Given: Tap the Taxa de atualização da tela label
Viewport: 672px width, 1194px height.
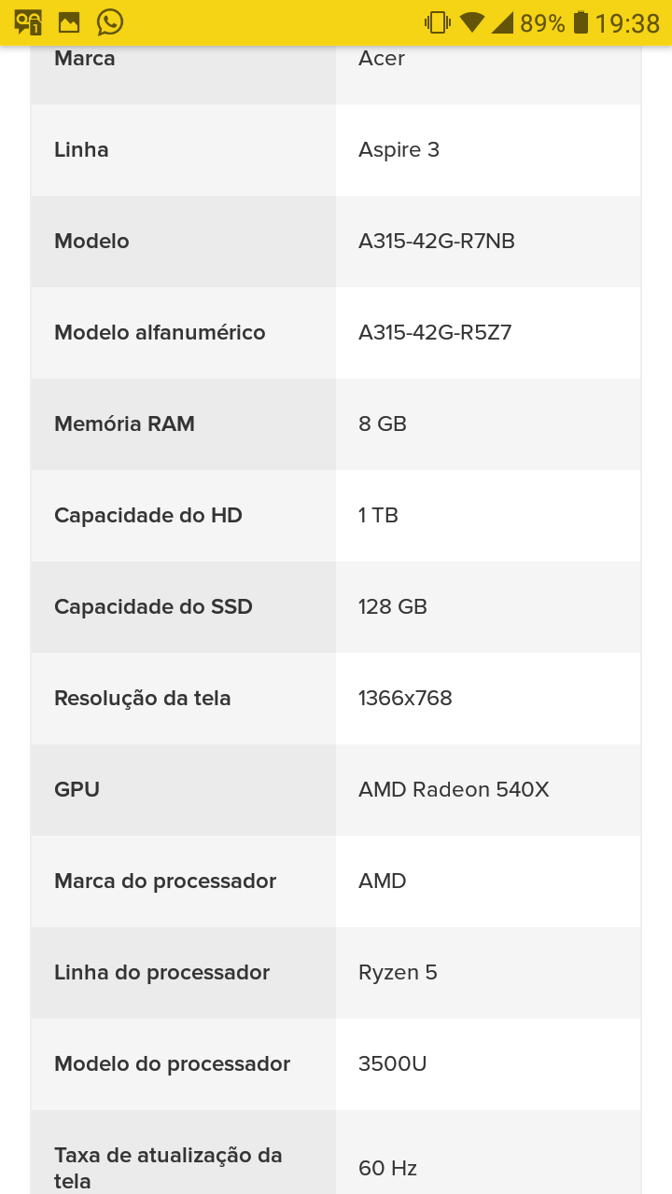Looking at the screenshot, I should click(x=168, y=1168).
